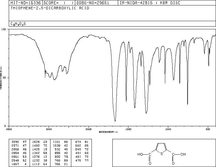Click the molecular formula C6H4O4S
Screen dimensions: 216x167
[x=18, y=24]
